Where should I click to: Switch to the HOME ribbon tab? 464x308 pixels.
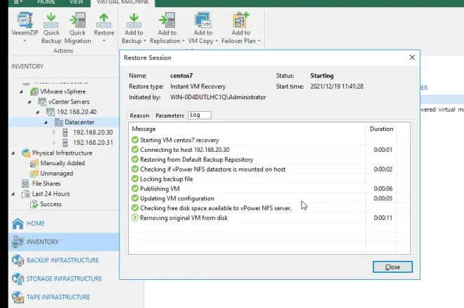coord(46,2)
